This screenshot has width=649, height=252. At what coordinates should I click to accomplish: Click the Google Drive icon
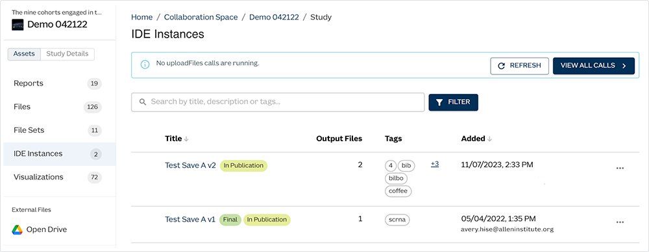[17, 230]
